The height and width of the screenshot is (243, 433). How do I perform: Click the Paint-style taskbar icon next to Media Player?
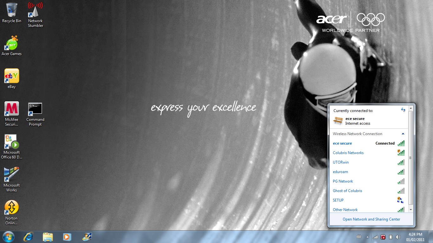coord(87,237)
